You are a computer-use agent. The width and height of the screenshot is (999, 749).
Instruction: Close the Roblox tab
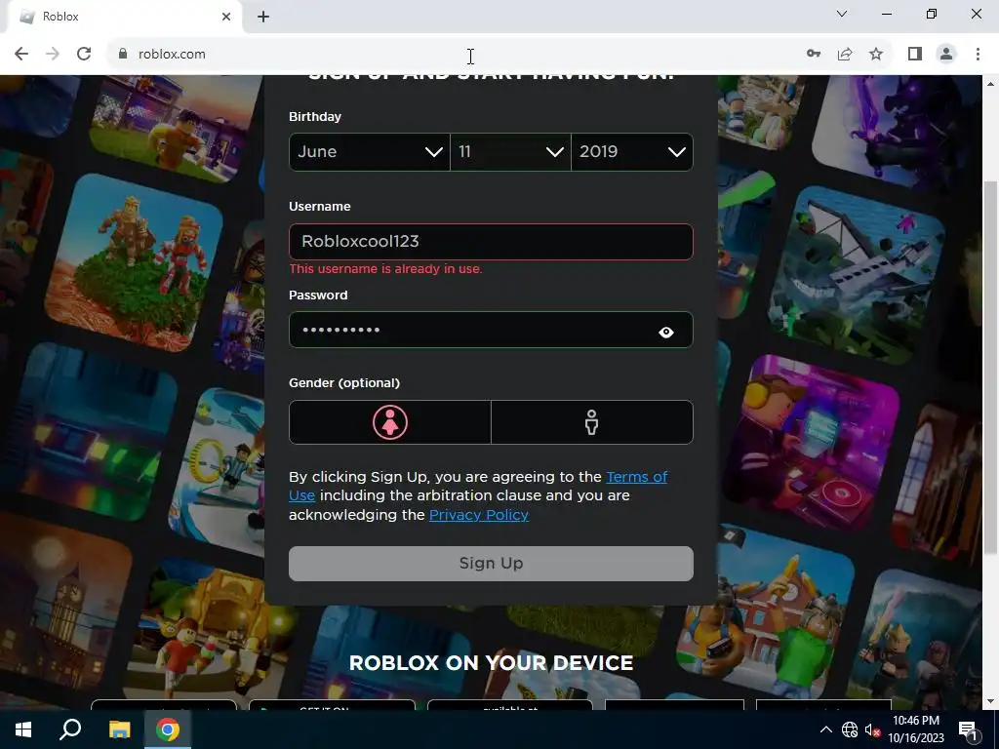pos(226,17)
